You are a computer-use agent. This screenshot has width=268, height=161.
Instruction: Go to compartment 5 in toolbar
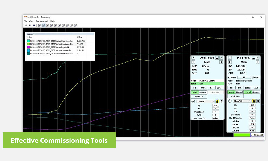click(55, 25)
